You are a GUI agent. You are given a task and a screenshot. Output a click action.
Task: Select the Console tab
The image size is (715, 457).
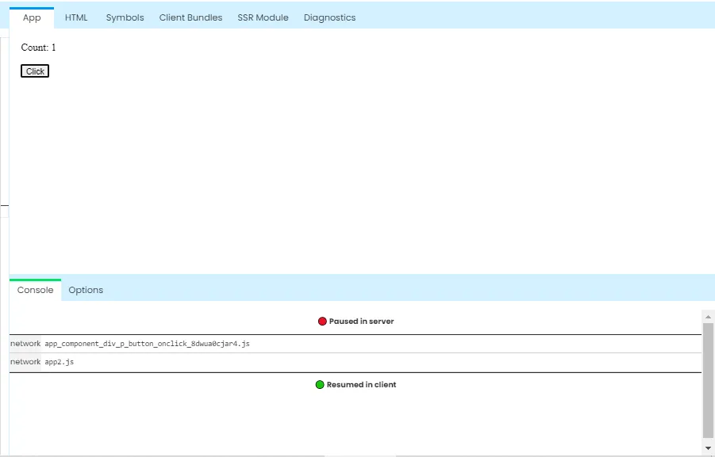pos(35,290)
